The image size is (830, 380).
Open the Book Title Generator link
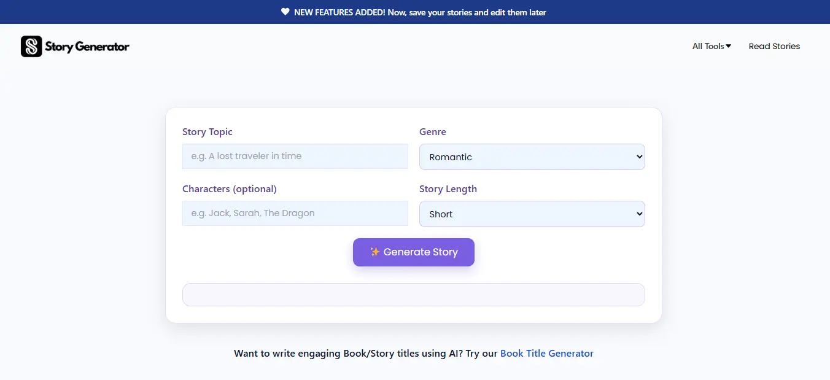[x=547, y=354]
